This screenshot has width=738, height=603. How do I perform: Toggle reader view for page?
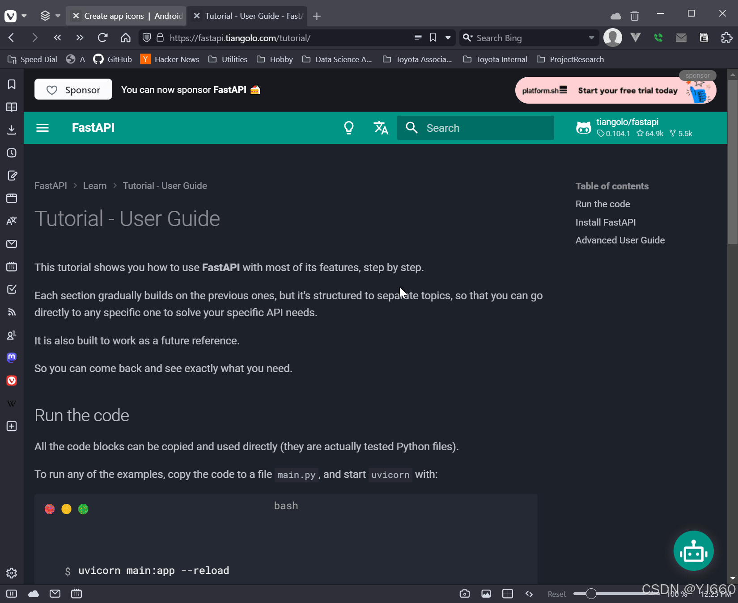point(418,38)
